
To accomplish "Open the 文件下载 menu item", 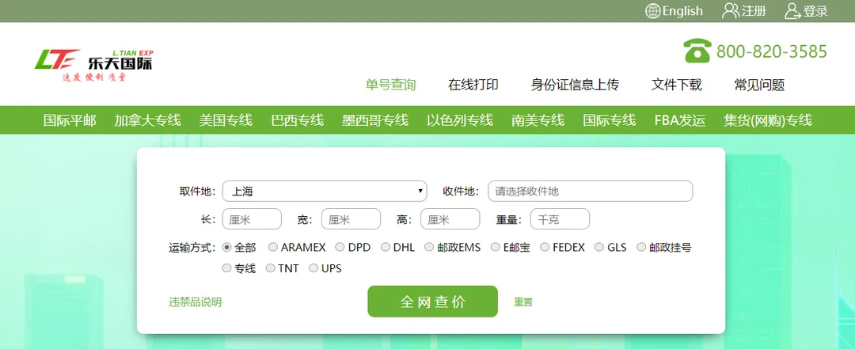I will pos(676,85).
